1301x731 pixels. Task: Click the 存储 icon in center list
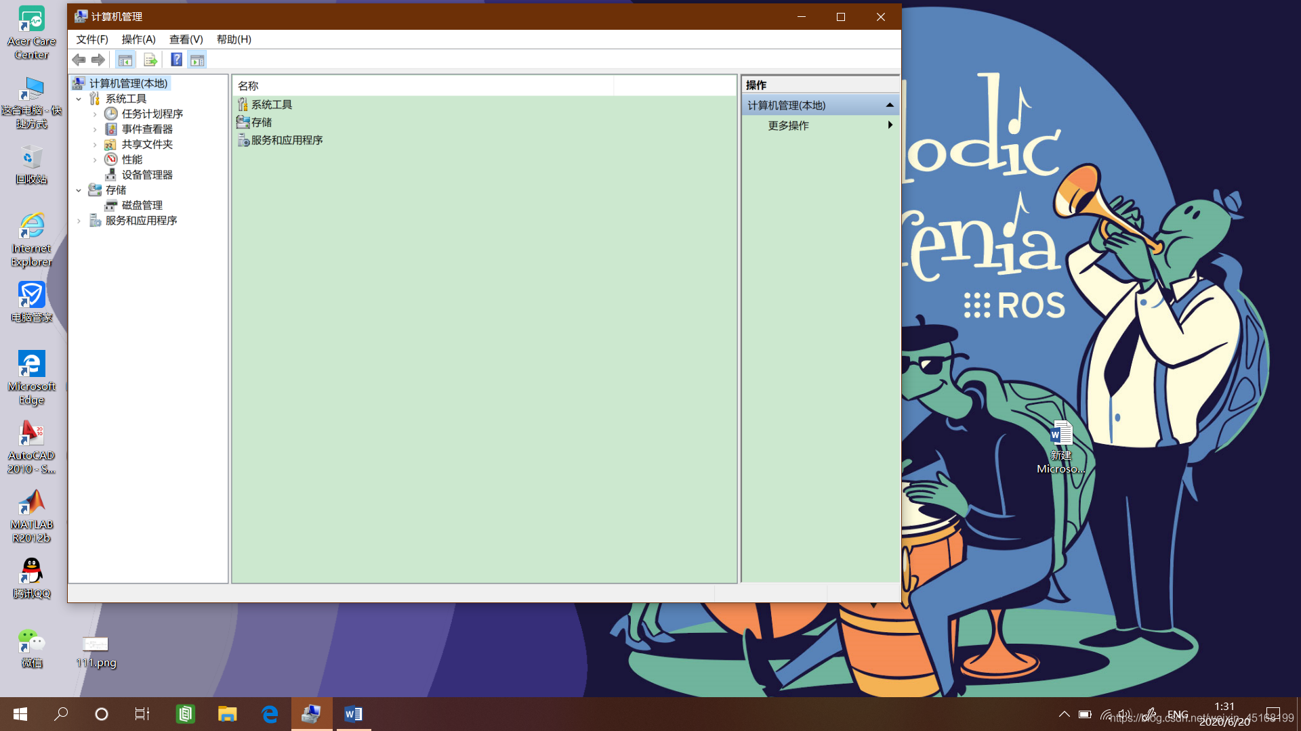(x=243, y=123)
